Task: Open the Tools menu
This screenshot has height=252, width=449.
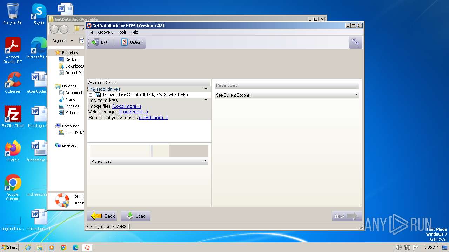Action: point(122,32)
